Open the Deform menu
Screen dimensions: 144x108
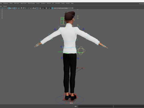tap(49, 3)
